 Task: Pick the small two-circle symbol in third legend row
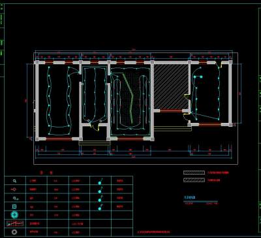[x=15, y=198]
